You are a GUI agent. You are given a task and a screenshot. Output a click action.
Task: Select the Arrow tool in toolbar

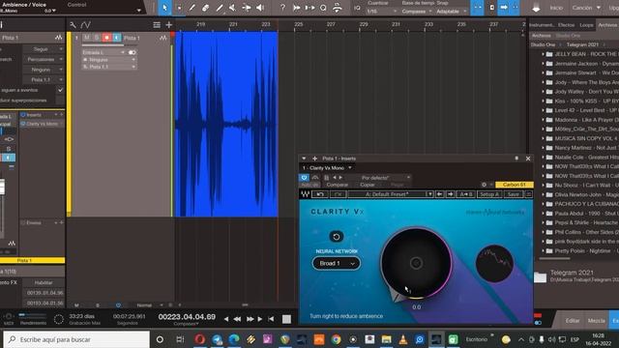coord(164,8)
